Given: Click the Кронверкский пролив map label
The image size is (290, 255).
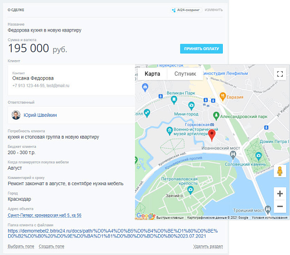Looking at the screenshot, I should pyautogui.click(x=183, y=162).
